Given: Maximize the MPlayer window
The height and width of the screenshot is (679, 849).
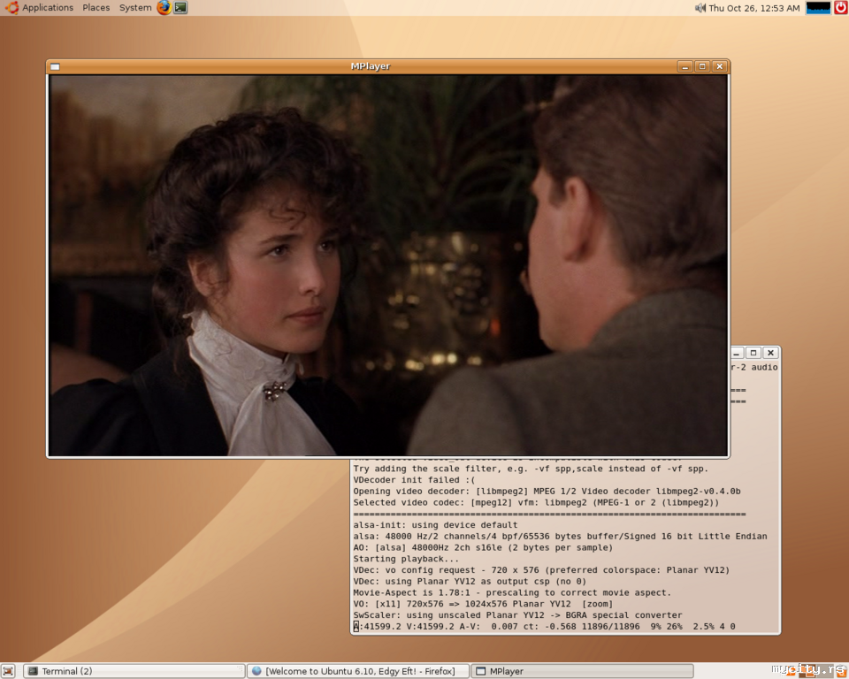Looking at the screenshot, I should [x=702, y=66].
